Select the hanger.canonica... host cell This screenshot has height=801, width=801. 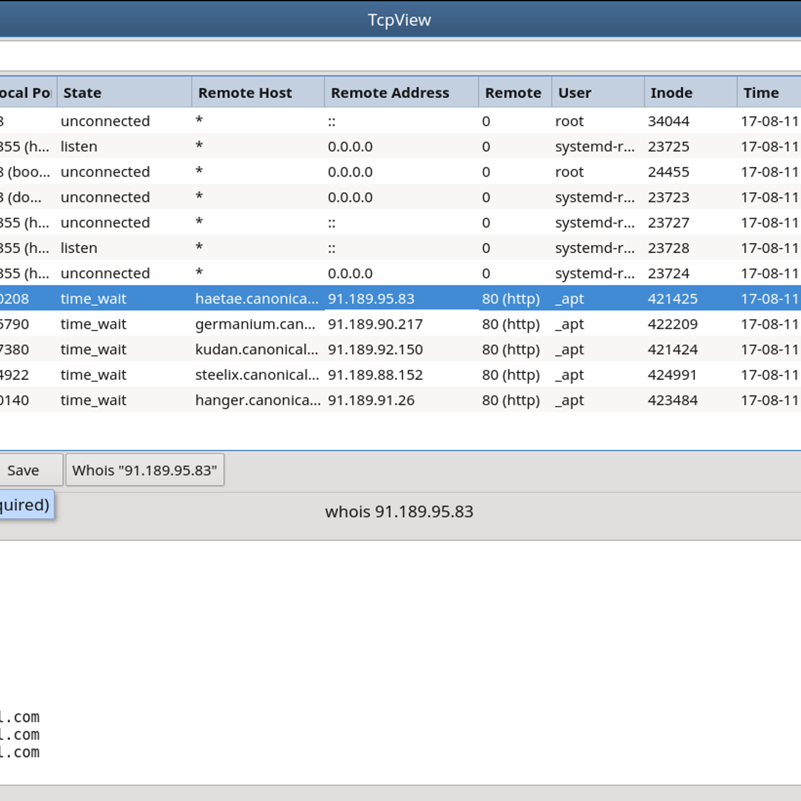(258, 400)
